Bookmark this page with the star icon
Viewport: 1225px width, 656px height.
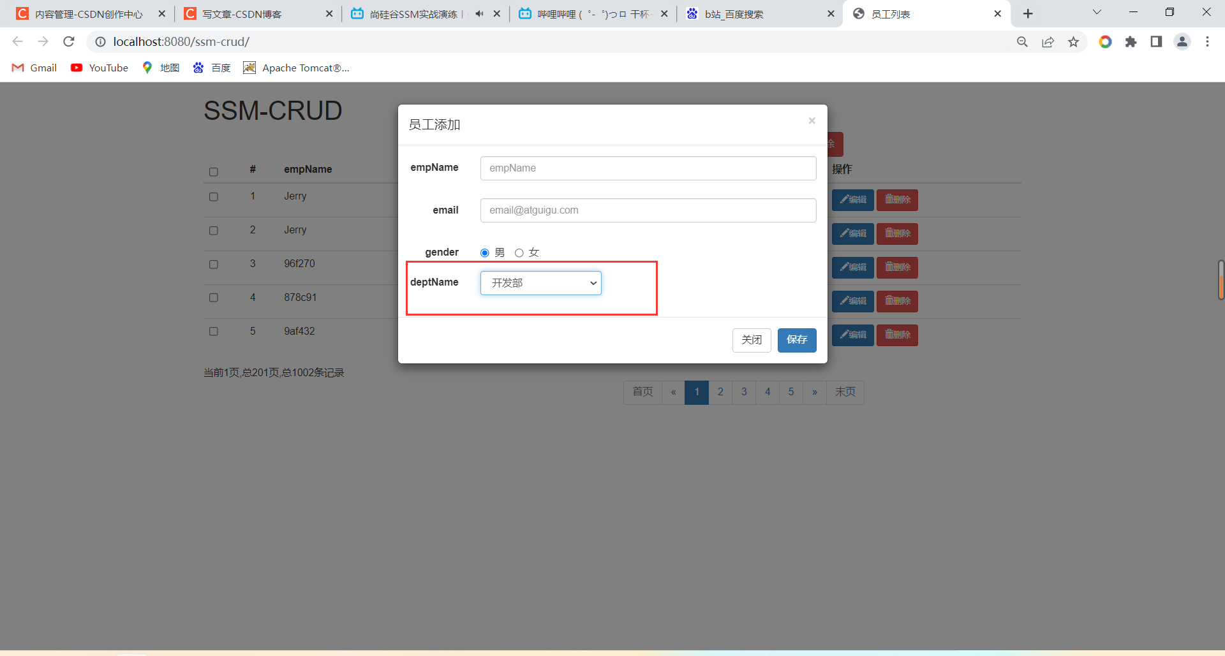coord(1073,41)
